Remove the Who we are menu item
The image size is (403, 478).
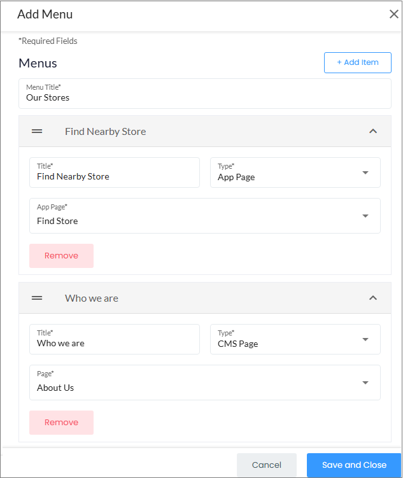point(61,422)
